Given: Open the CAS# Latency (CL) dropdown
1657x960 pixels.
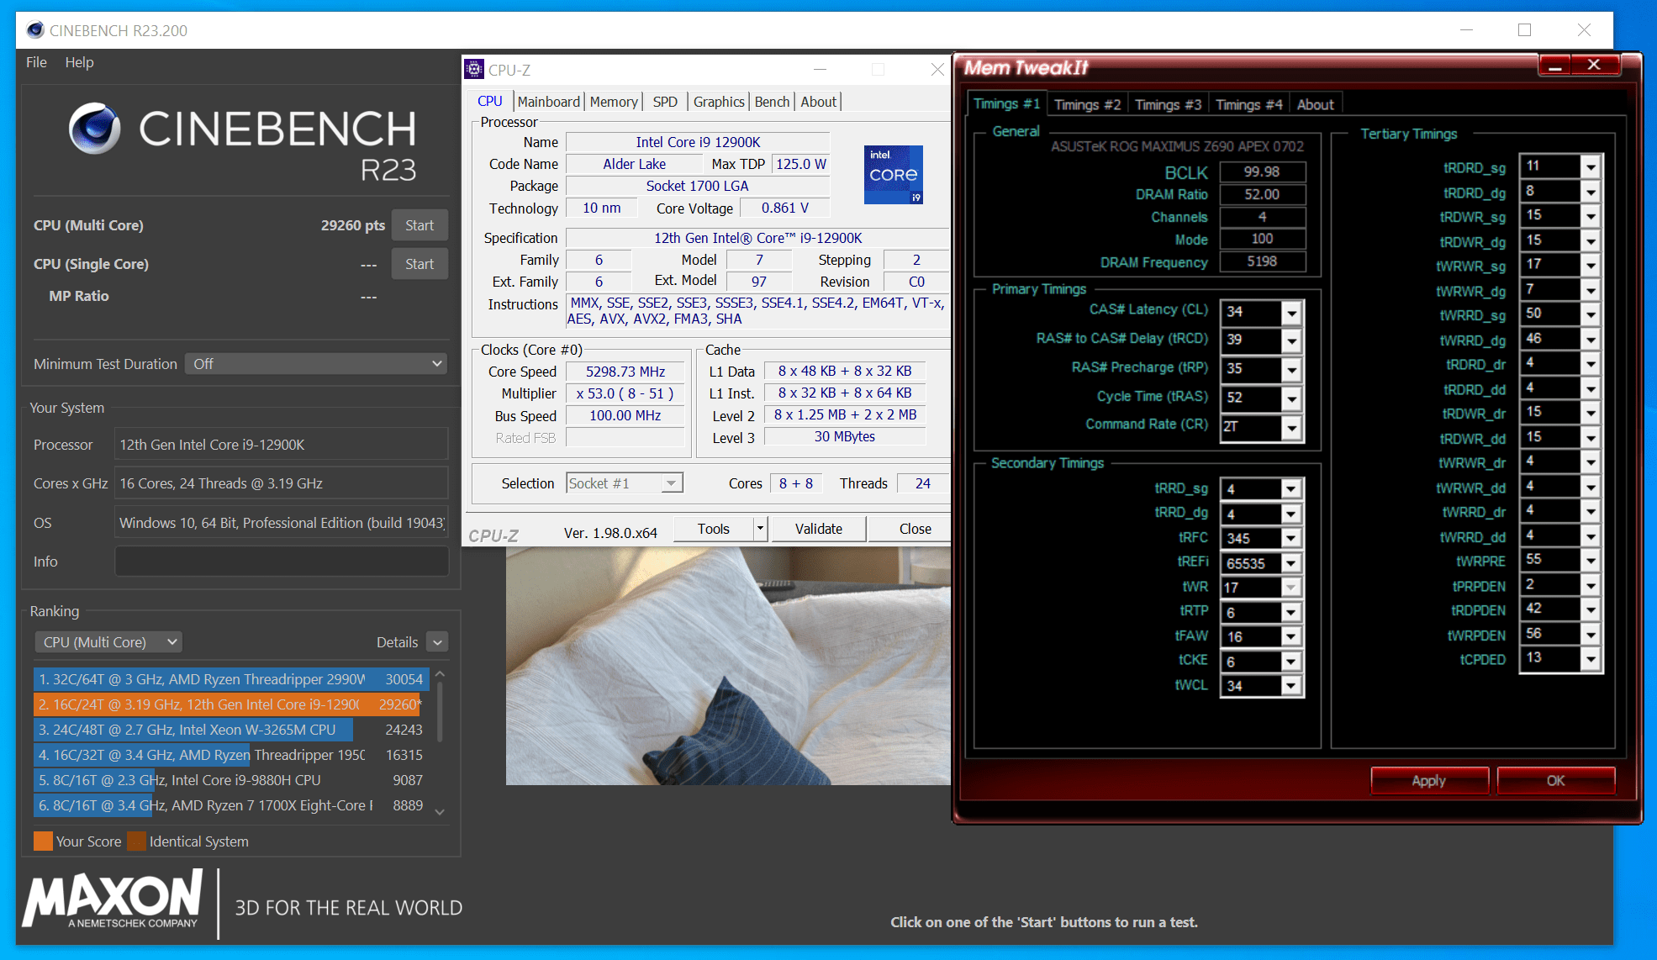Looking at the screenshot, I should (x=1291, y=313).
